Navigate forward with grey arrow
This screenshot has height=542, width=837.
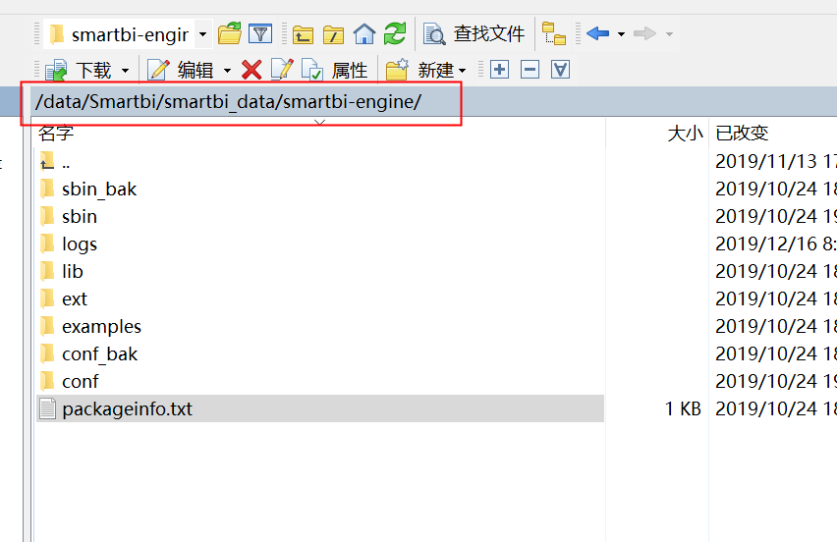(644, 33)
